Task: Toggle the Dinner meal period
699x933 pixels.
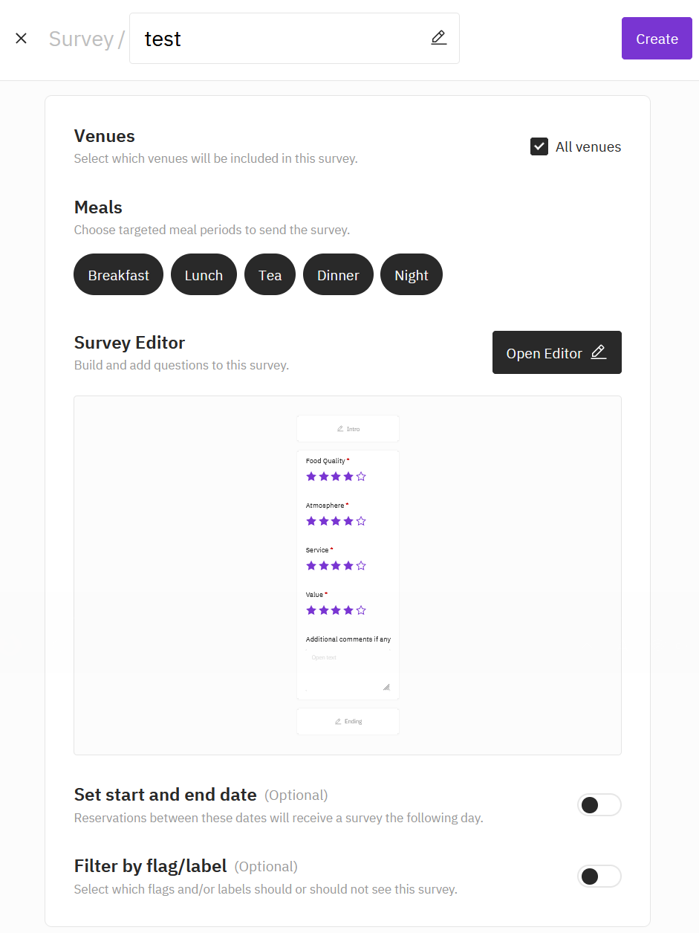Action: click(338, 275)
